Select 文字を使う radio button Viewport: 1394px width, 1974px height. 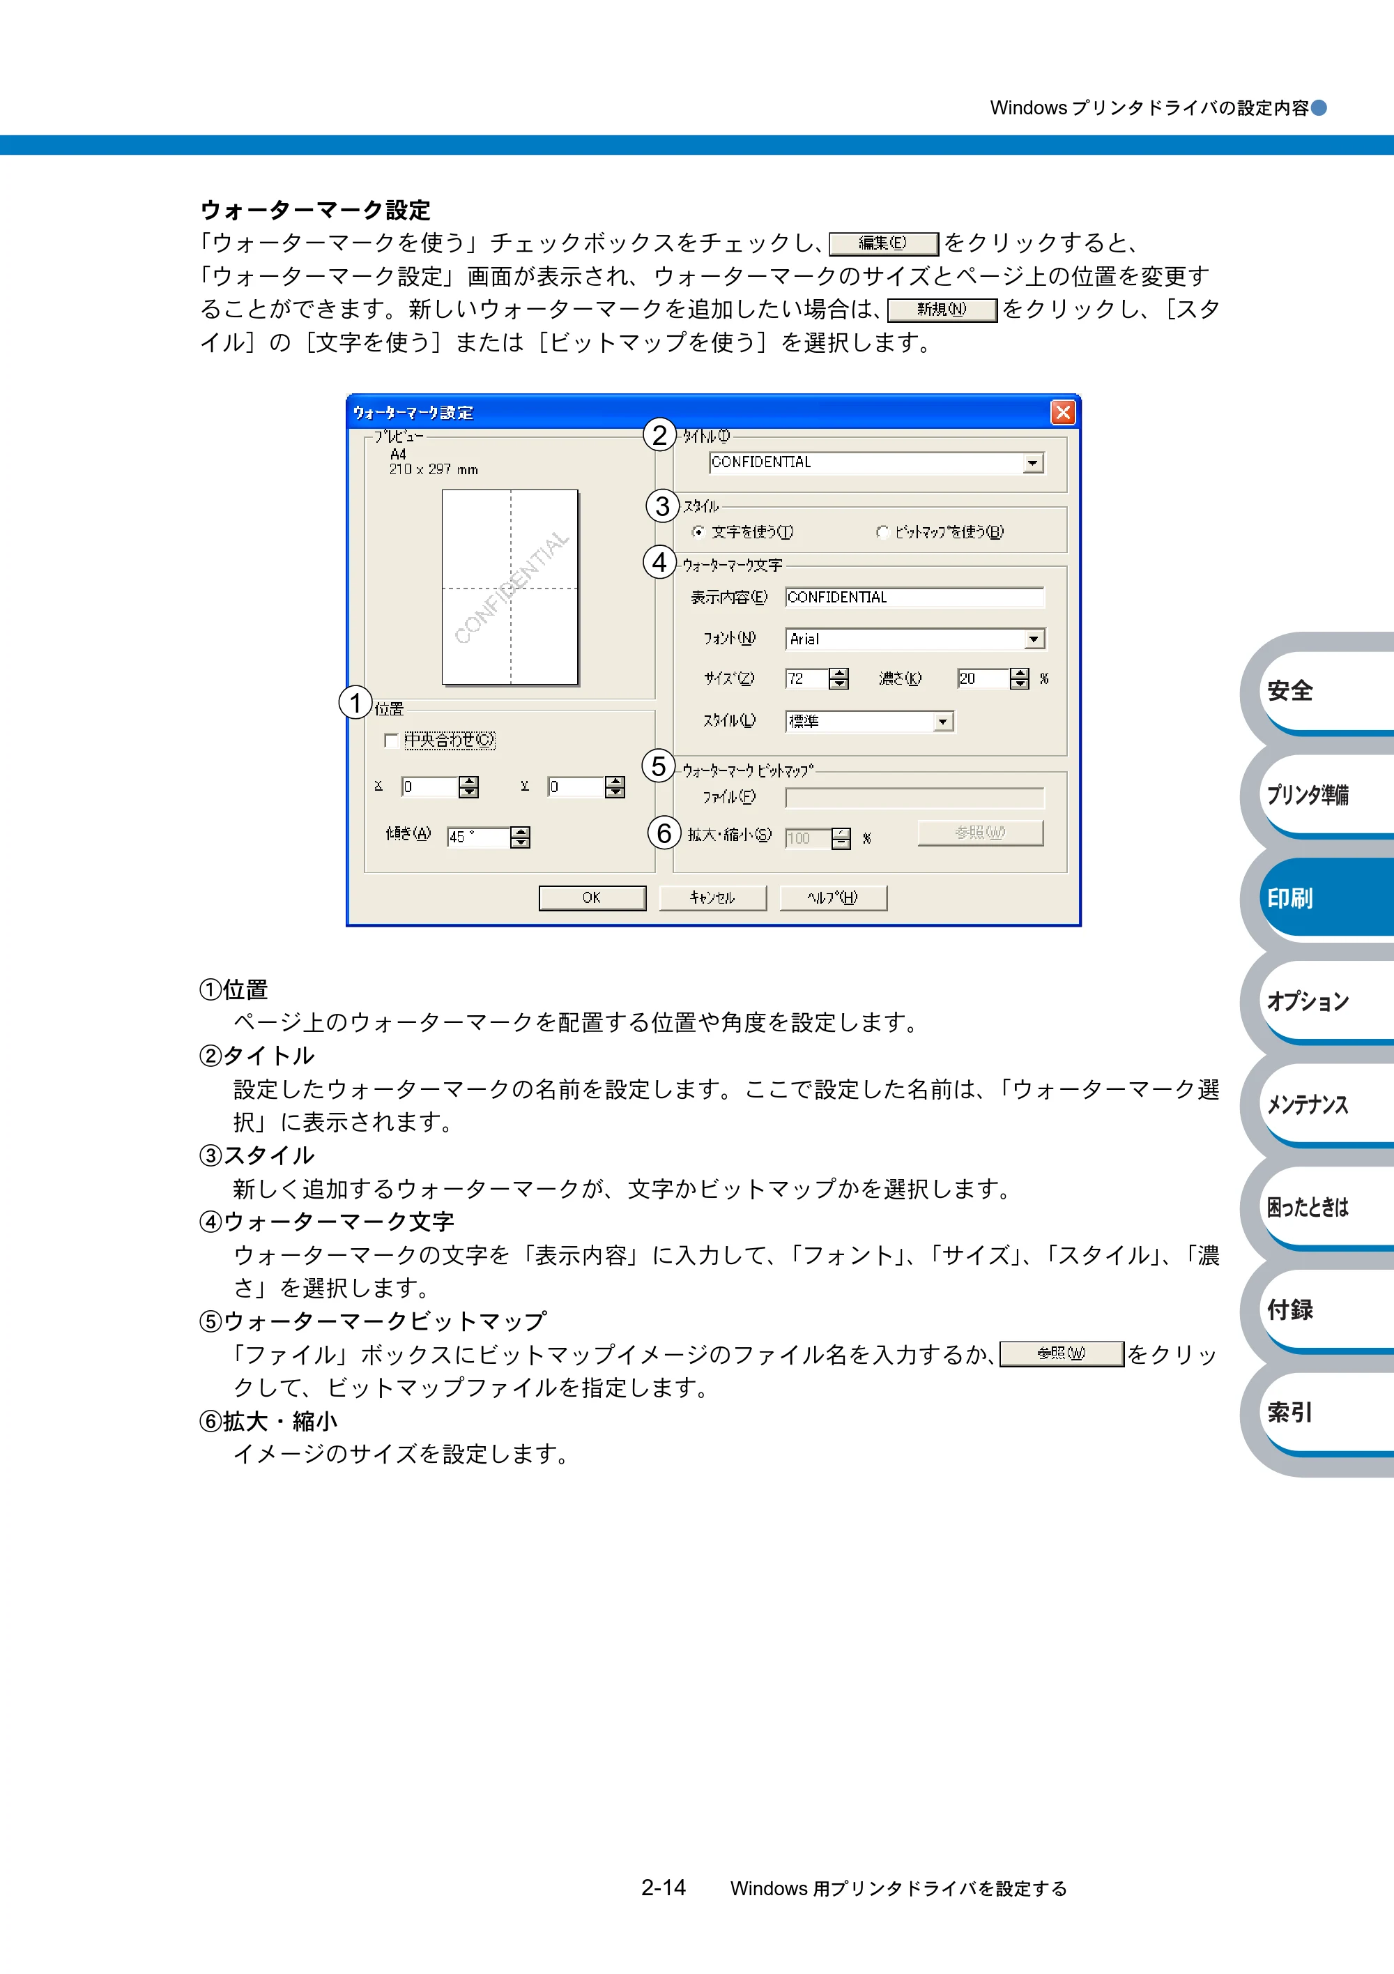click(698, 532)
